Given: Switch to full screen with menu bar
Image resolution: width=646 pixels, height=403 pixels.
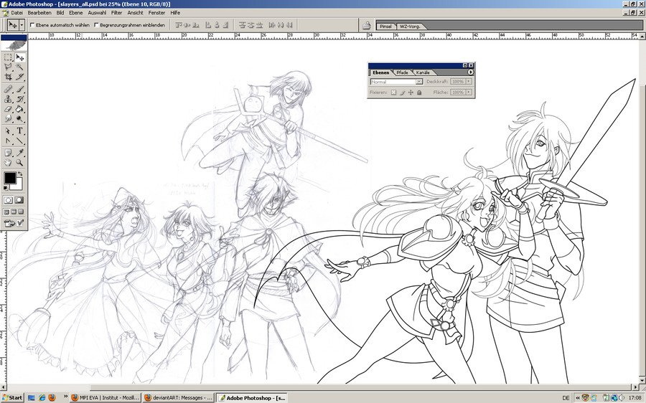Looking at the screenshot, I should coord(14,212).
